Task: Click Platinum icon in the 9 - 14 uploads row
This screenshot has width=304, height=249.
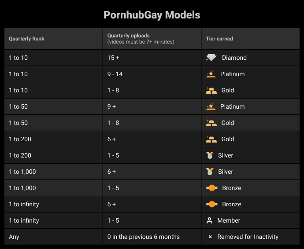Action: [x=211, y=74]
